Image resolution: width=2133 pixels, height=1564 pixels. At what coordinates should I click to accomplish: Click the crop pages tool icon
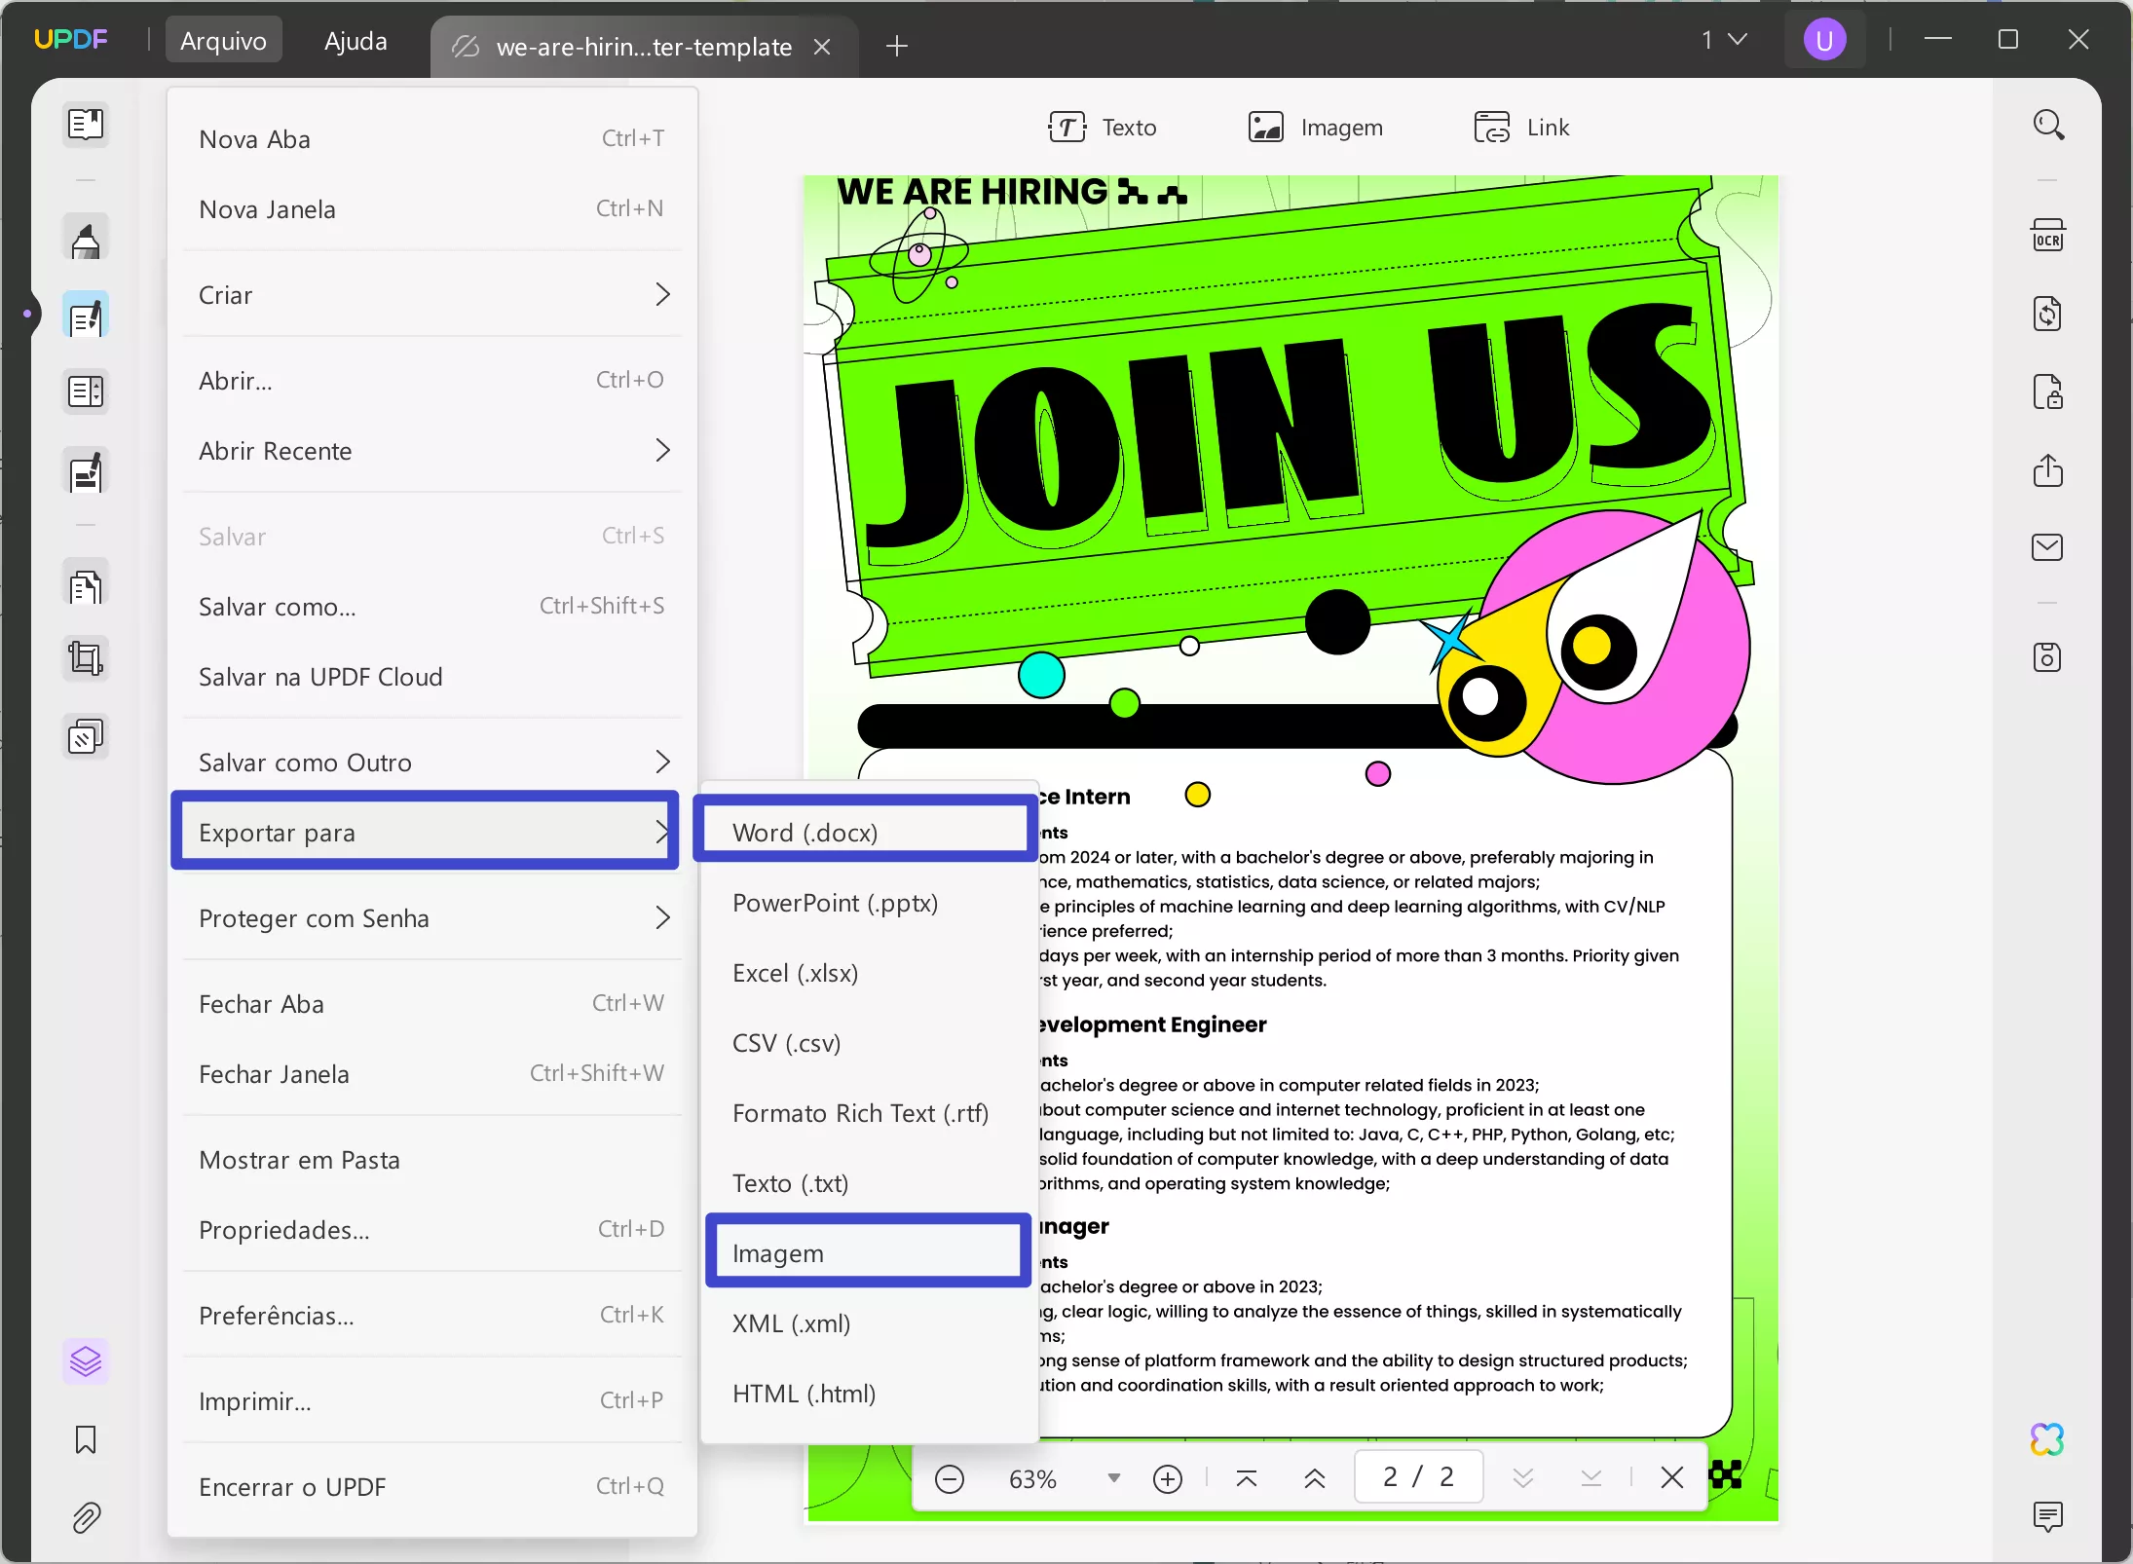coord(86,659)
